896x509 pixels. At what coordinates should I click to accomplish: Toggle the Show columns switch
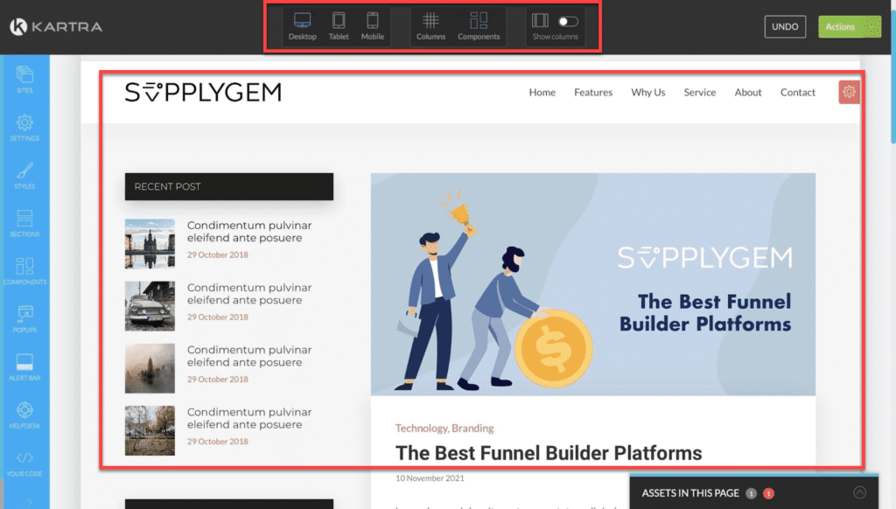point(568,22)
